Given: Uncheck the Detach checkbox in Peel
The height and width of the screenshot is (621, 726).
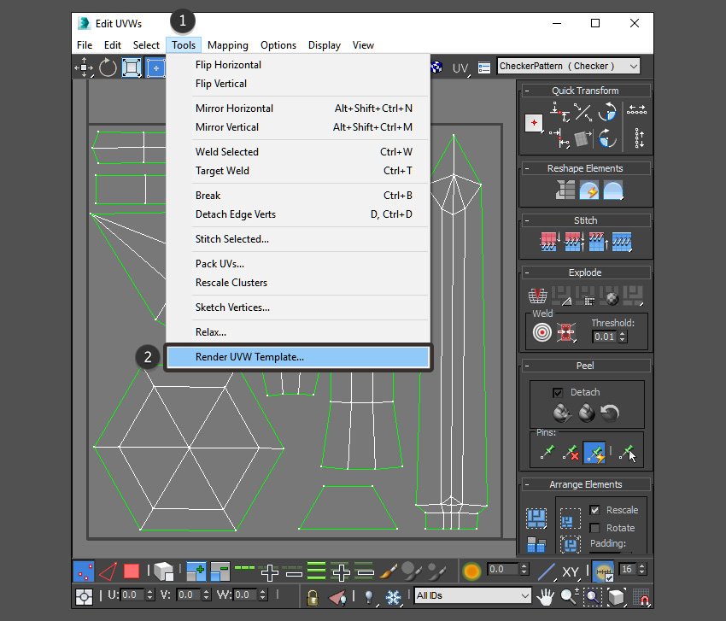Looking at the screenshot, I should (x=558, y=392).
